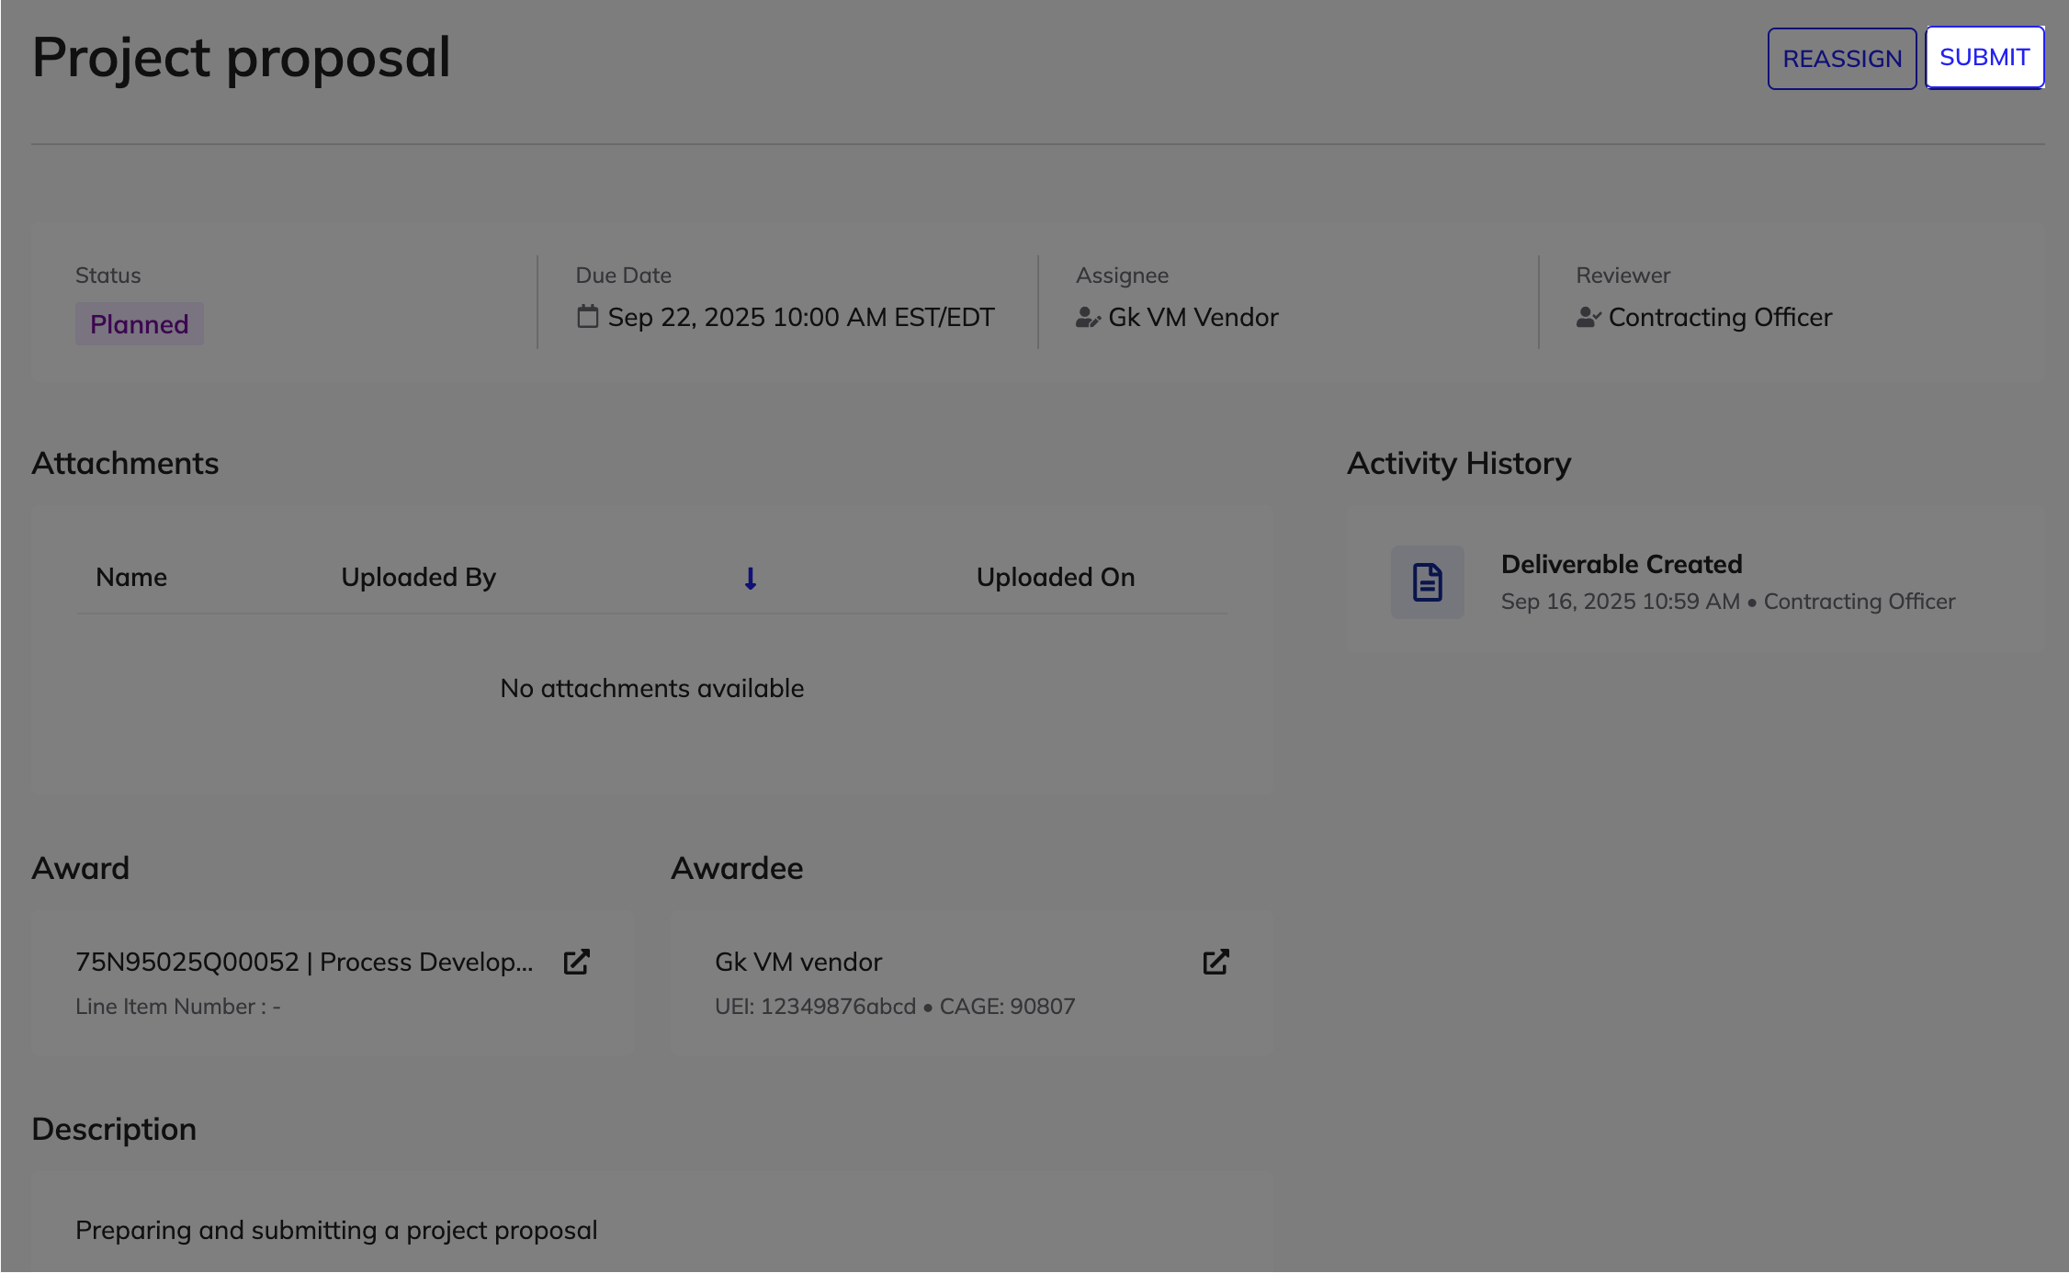2069x1273 pixels.
Task: Click the reviewer user-check icon
Action: pos(1588,318)
